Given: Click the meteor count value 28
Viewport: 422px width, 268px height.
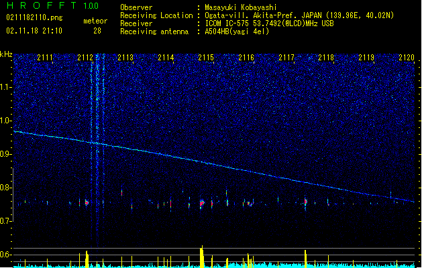Looking at the screenshot, I should tap(97, 31).
